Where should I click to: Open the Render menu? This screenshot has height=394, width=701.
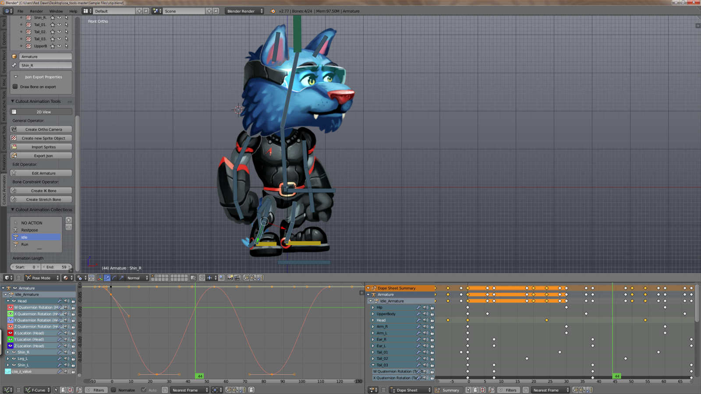click(x=36, y=11)
